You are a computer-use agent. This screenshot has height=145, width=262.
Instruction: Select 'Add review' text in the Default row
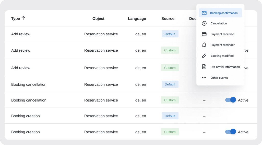click(21, 34)
